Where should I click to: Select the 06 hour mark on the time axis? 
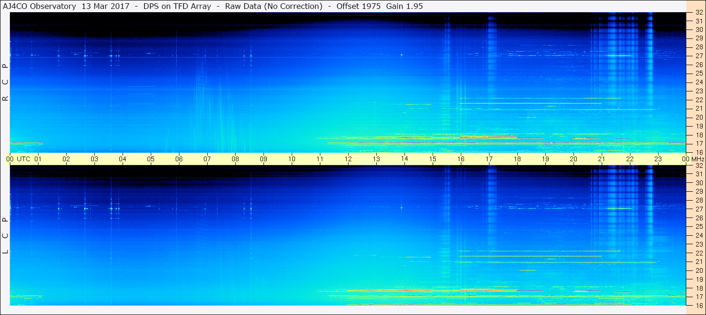click(179, 159)
